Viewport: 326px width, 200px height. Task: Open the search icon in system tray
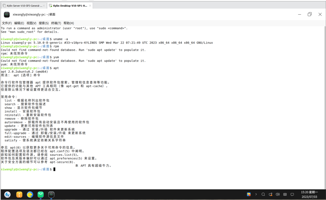(263, 194)
